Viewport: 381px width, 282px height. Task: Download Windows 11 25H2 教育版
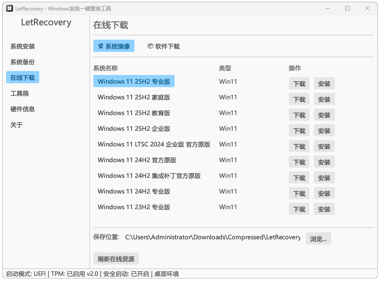pos(299,115)
